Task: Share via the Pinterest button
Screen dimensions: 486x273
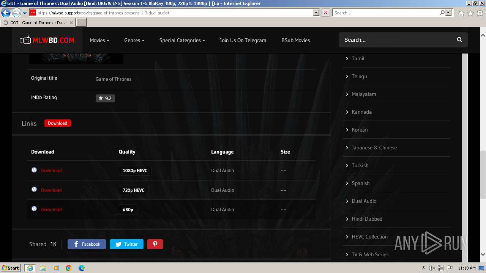Action: coord(155,244)
